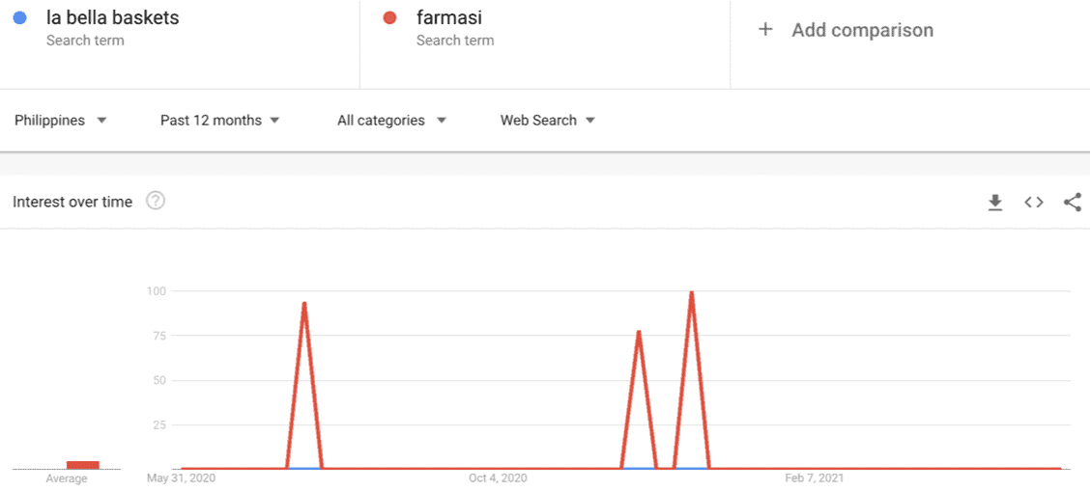Screen dimensions: 1091x491
Task: Open the Philippines region dropdown
Action: 61,121
